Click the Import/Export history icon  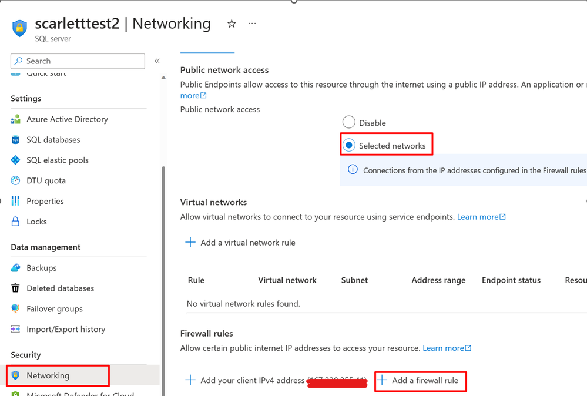(x=15, y=330)
